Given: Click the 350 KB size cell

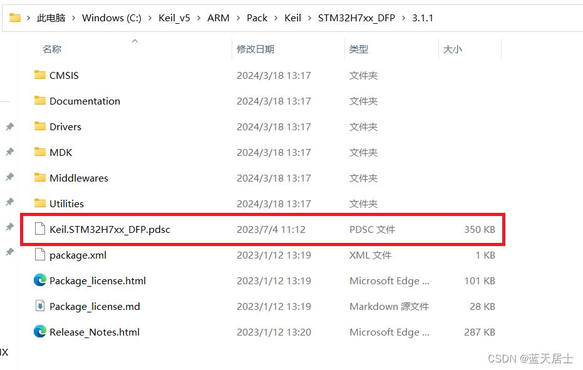Looking at the screenshot, I should [x=480, y=229].
